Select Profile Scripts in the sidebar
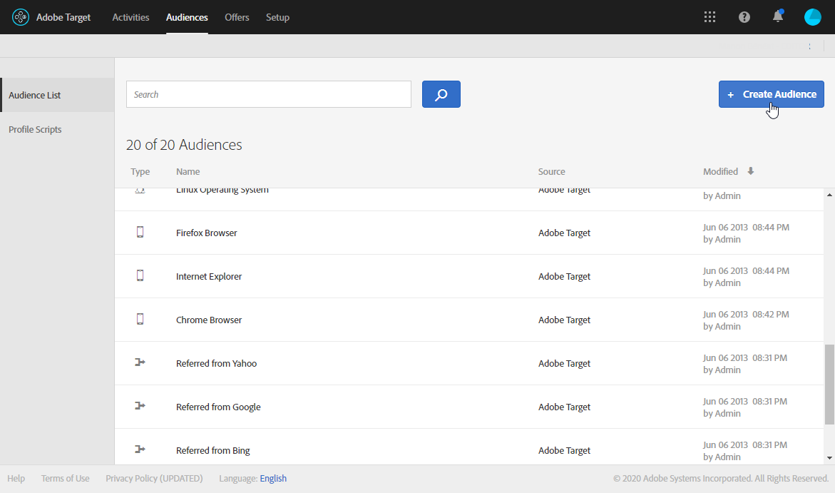This screenshot has width=835, height=493. point(35,130)
